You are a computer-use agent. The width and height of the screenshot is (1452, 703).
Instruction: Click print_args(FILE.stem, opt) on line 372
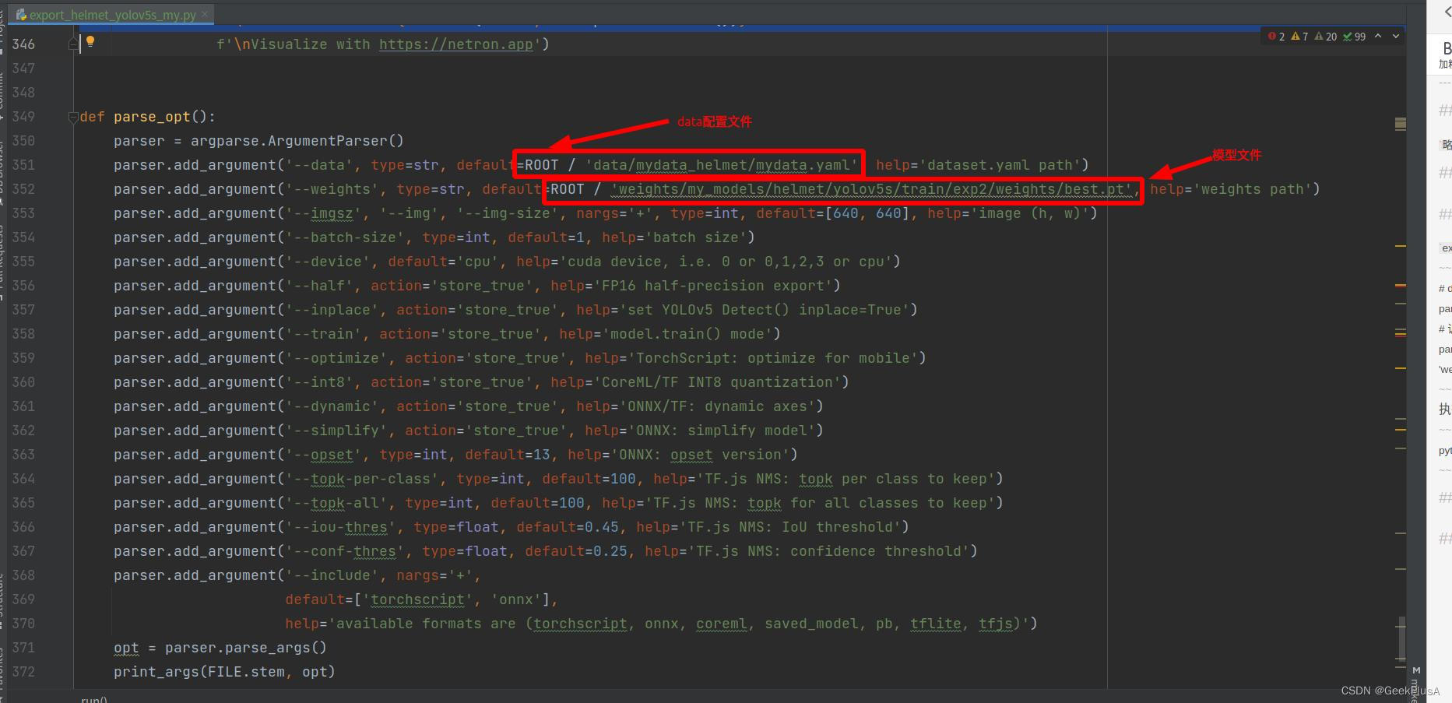(224, 672)
